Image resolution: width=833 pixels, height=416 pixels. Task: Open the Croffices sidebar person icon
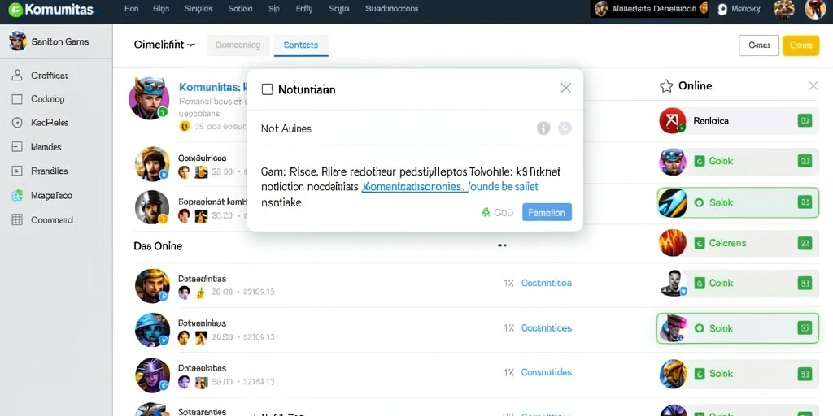click(17, 76)
